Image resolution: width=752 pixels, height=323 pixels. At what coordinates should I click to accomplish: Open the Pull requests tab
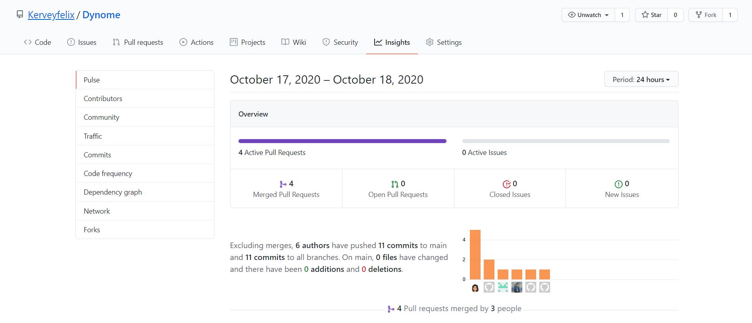point(138,42)
